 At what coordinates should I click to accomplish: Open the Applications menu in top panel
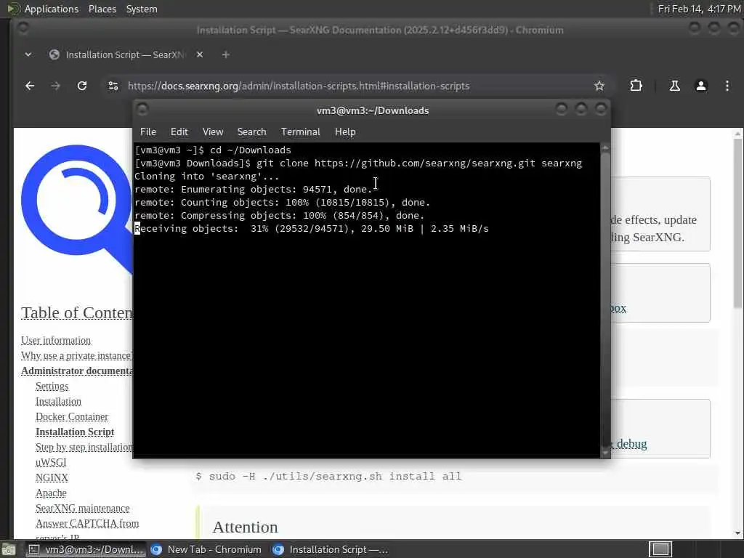click(52, 9)
